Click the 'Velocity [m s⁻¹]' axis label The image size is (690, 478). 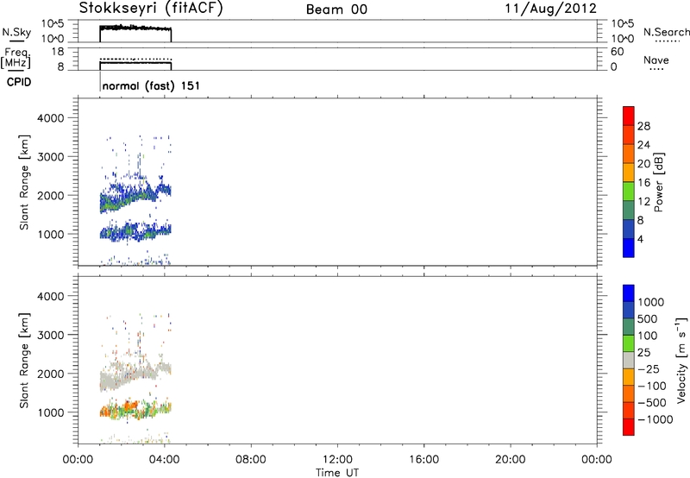click(681, 360)
